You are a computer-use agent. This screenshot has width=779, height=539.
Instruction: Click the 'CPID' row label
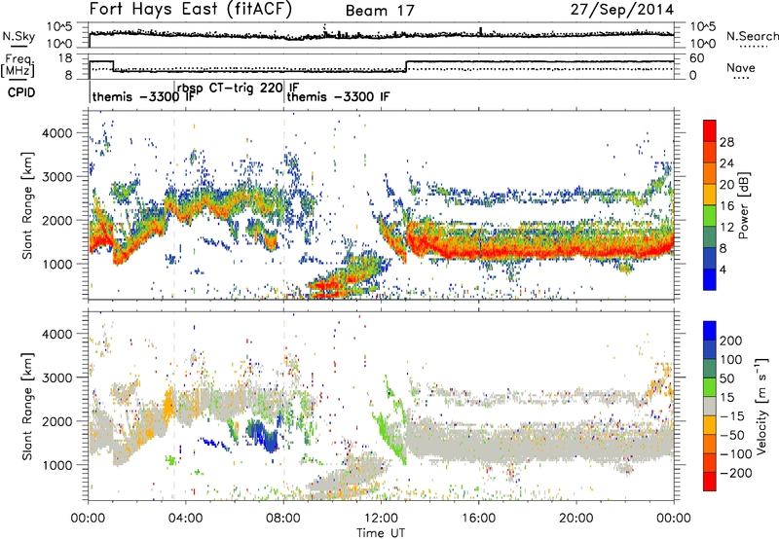21,92
